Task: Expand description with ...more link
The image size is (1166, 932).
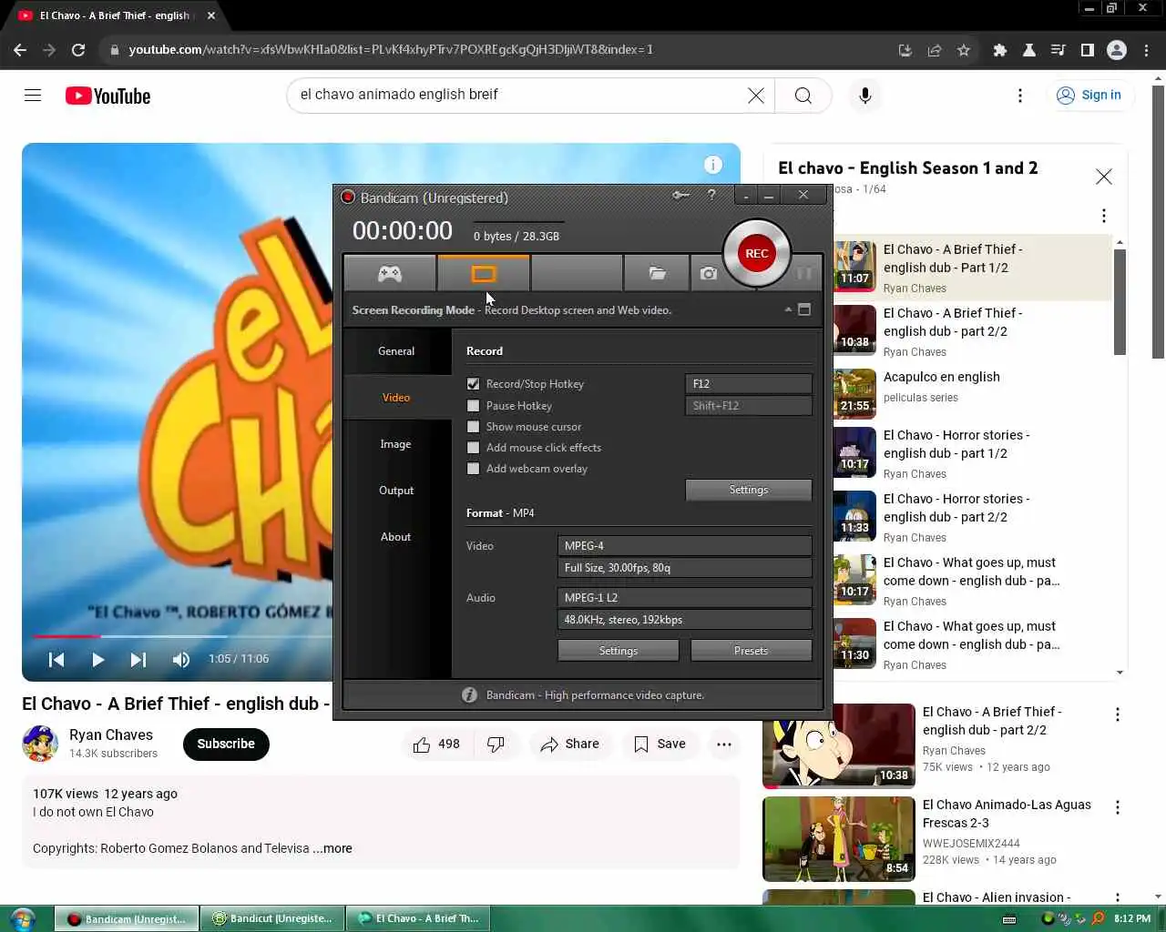Action: point(332,848)
